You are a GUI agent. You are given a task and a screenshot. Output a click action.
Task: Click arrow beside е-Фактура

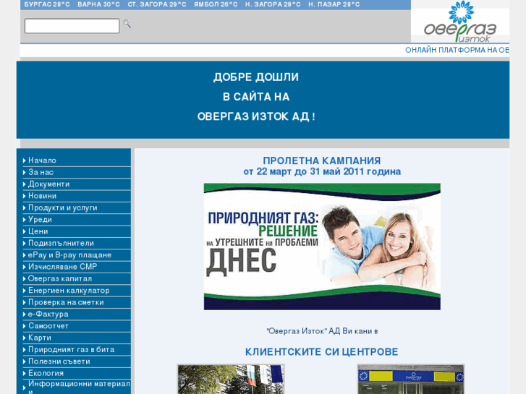(x=24, y=314)
